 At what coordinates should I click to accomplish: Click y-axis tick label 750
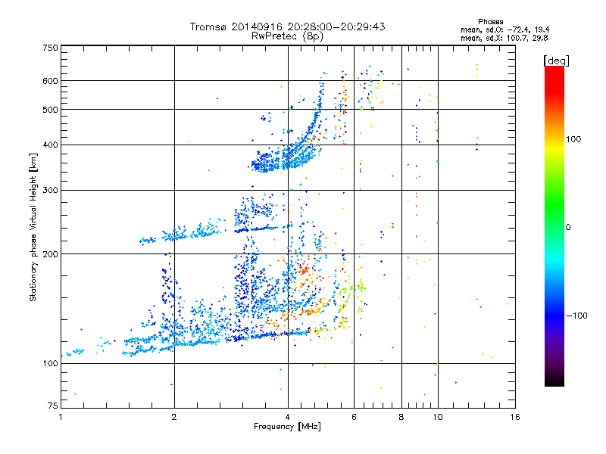click(x=51, y=48)
